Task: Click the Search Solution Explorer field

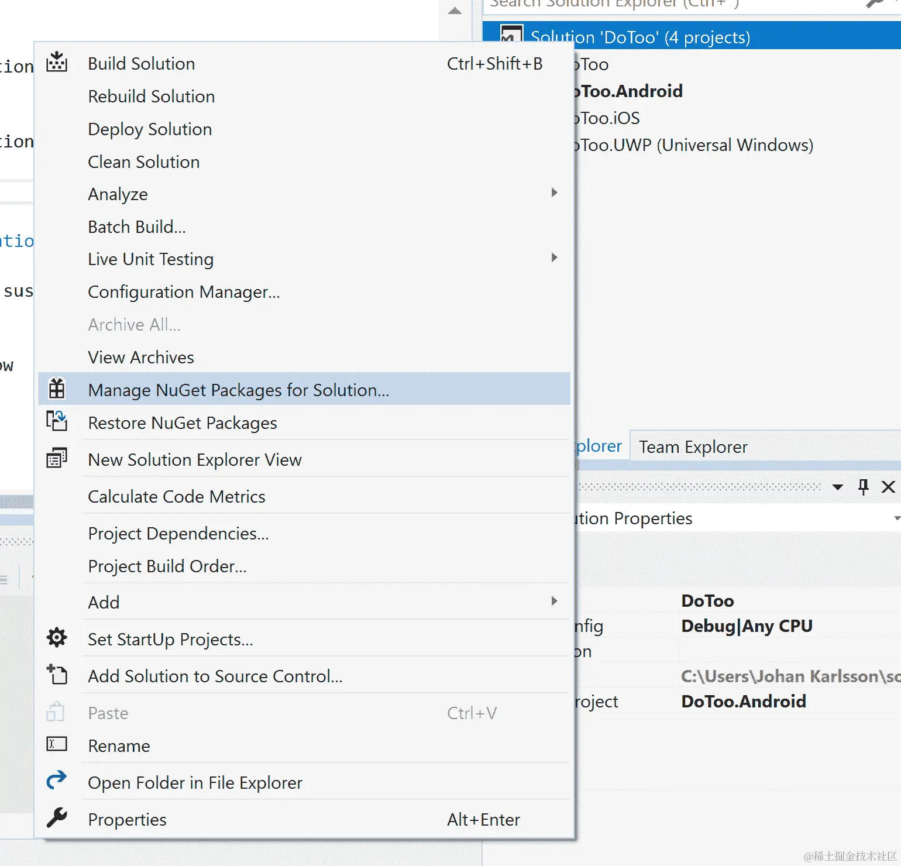Action: [x=673, y=5]
